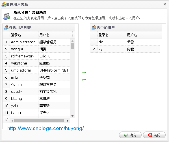
Task: Select the rdiframework row
Action: click(x=36, y=56)
